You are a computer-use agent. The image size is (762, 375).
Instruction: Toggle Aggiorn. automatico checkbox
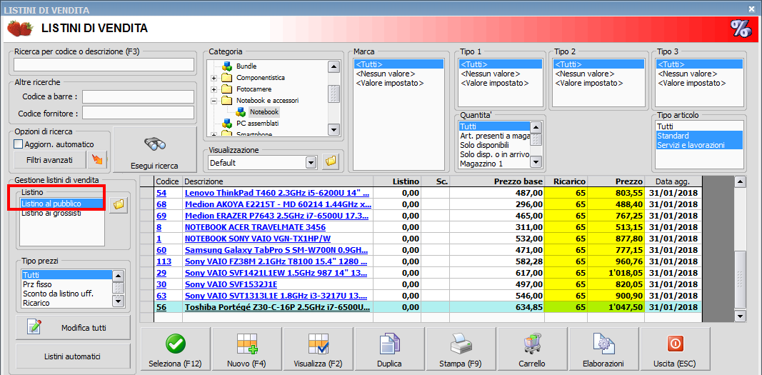(x=19, y=144)
